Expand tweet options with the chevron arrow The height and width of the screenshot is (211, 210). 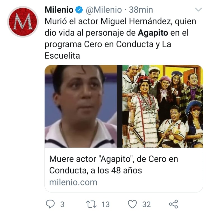(199, 10)
